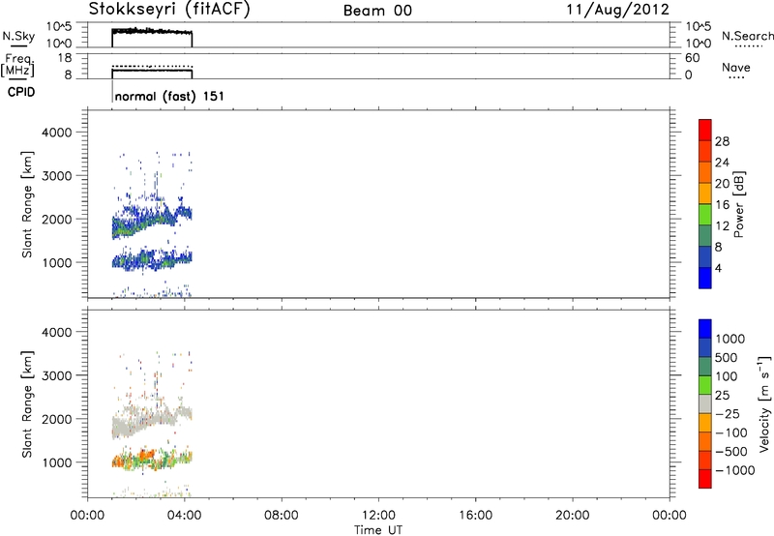
Task: Click the 'normal (fast) 151' text
Action: click(x=169, y=96)
